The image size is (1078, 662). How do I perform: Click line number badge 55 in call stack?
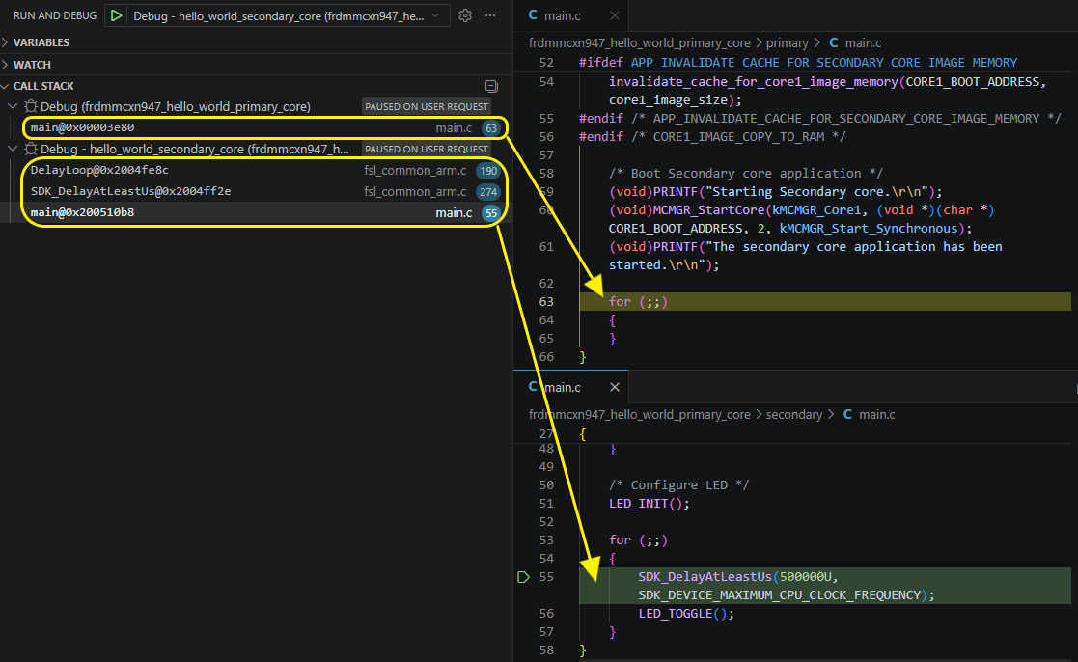click(x=491, y=214)
